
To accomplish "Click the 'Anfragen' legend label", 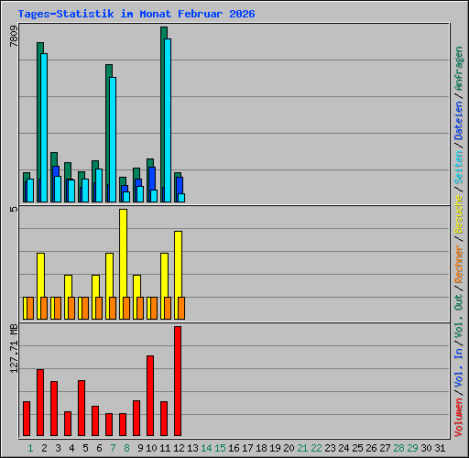I will point(459,69).
